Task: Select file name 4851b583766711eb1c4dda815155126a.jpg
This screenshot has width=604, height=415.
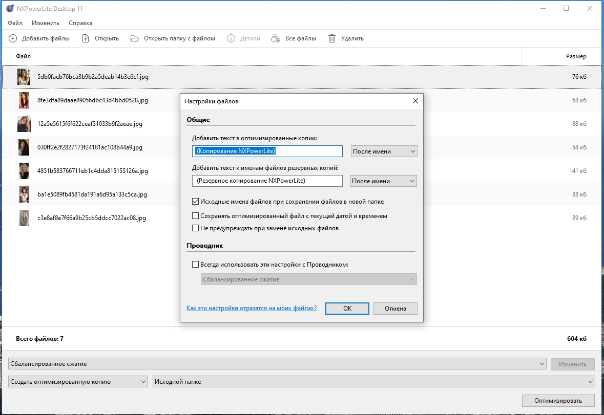Action: coord(92,171)
